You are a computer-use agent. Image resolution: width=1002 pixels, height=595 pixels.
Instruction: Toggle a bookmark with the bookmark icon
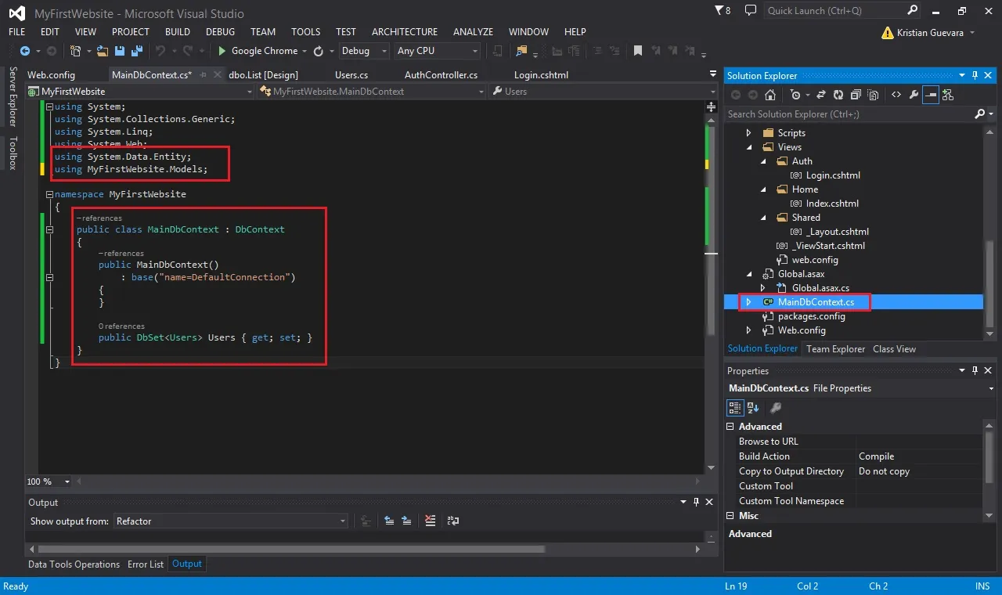(x=638, y=51)
